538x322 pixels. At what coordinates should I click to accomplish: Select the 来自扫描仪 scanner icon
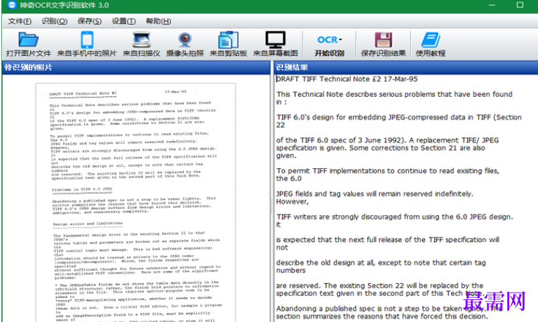pos(141,39)
